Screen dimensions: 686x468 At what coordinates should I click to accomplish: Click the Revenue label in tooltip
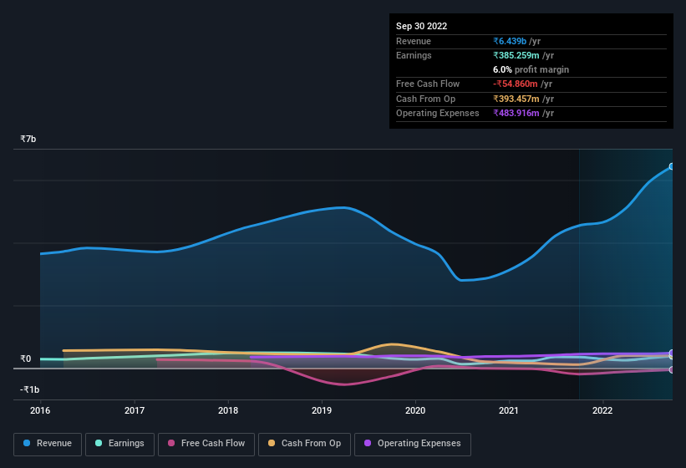(414, 41)
